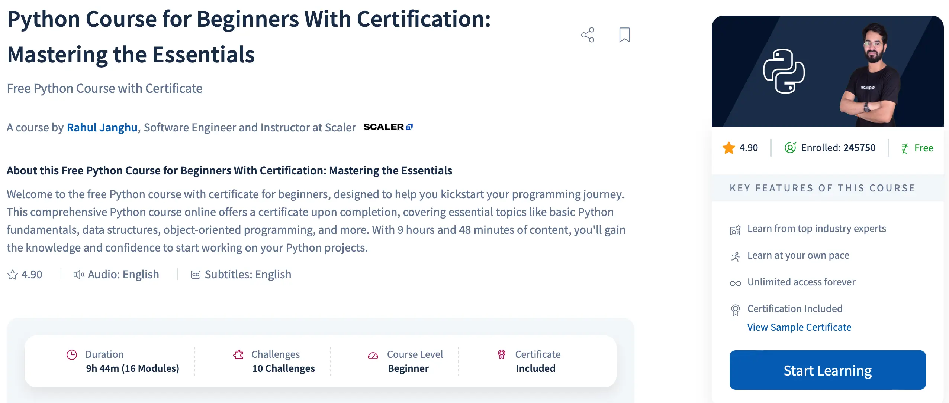Open Rahul Janghu's profile

[x=102, y=127]
